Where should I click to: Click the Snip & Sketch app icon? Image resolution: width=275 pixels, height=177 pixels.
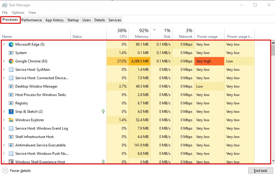pos(11,112)
